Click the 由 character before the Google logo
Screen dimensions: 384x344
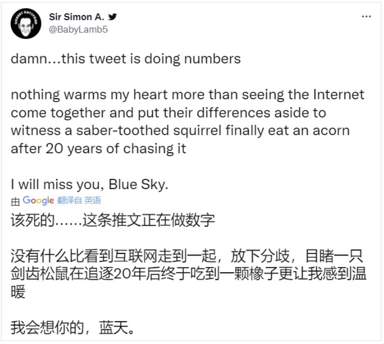click(x=15, y=201)
